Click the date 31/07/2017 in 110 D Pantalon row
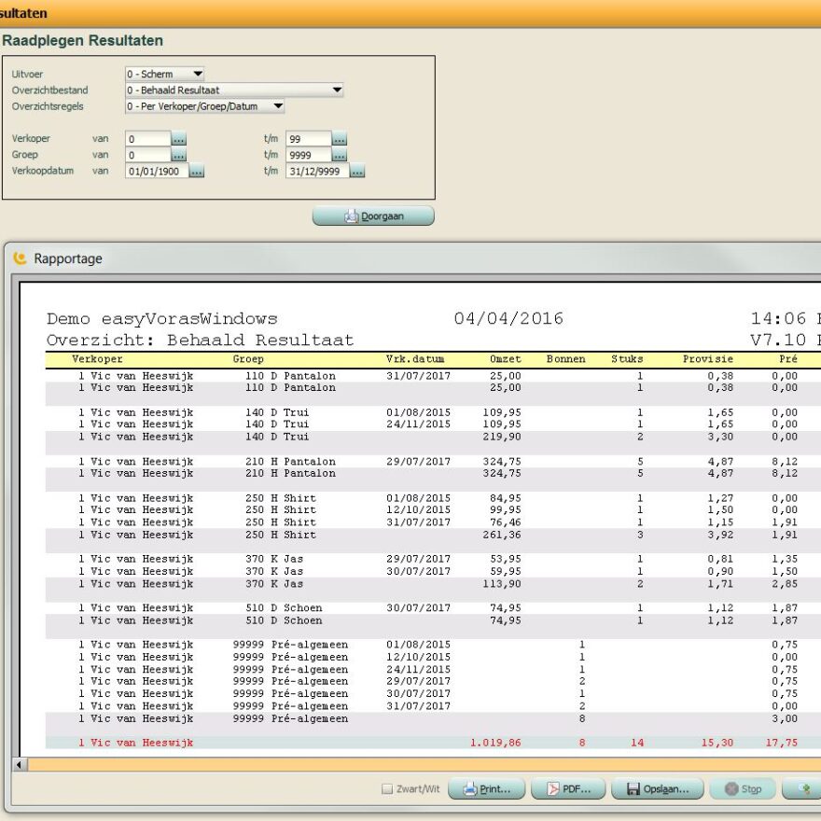The width and height of the screenshot is (821, 821). pyautogui.click(x=418, y=376)
